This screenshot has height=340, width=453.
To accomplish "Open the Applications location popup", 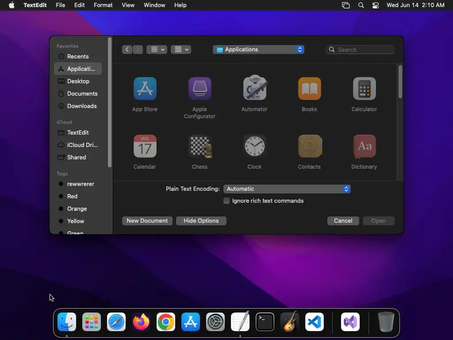I will (258, 50).
